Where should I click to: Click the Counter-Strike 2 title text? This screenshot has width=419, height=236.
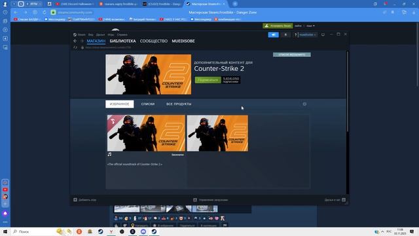tap(219, 68)
